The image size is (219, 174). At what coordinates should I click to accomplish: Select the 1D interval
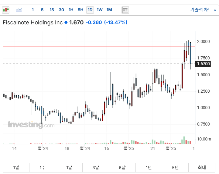tap(90, 10)
